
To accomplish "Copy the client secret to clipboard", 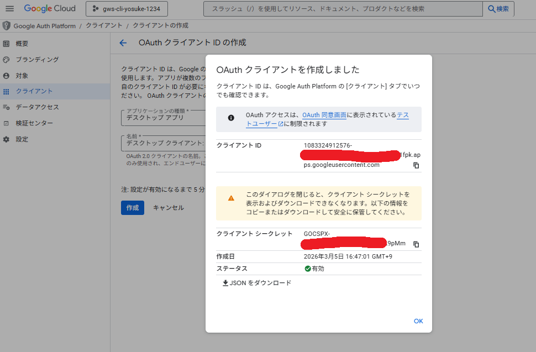I will coord(416,244).
